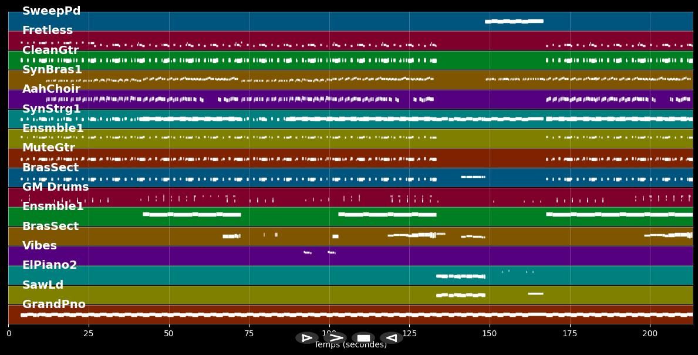Click the CleanGtr track name
This screenshot has width=698, height=355.
(50, 50)
